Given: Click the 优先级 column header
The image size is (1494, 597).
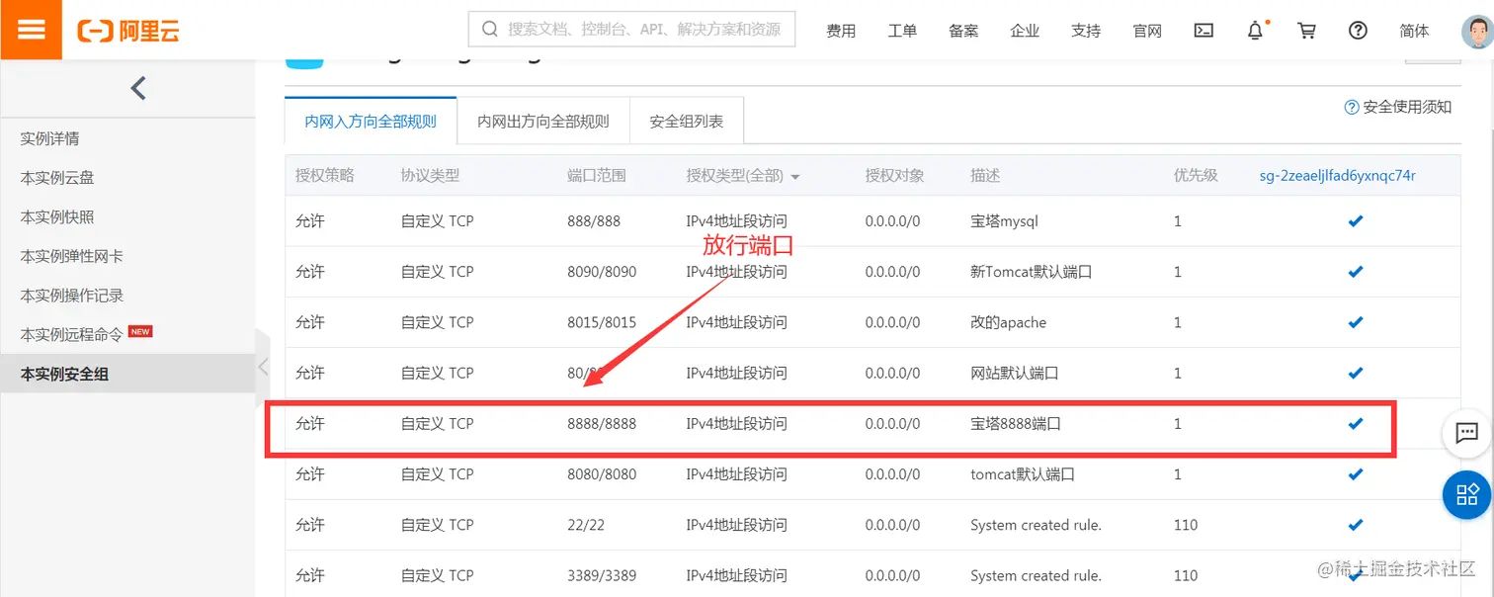Looking at the screenshot, I should (x=1196, y=176).
